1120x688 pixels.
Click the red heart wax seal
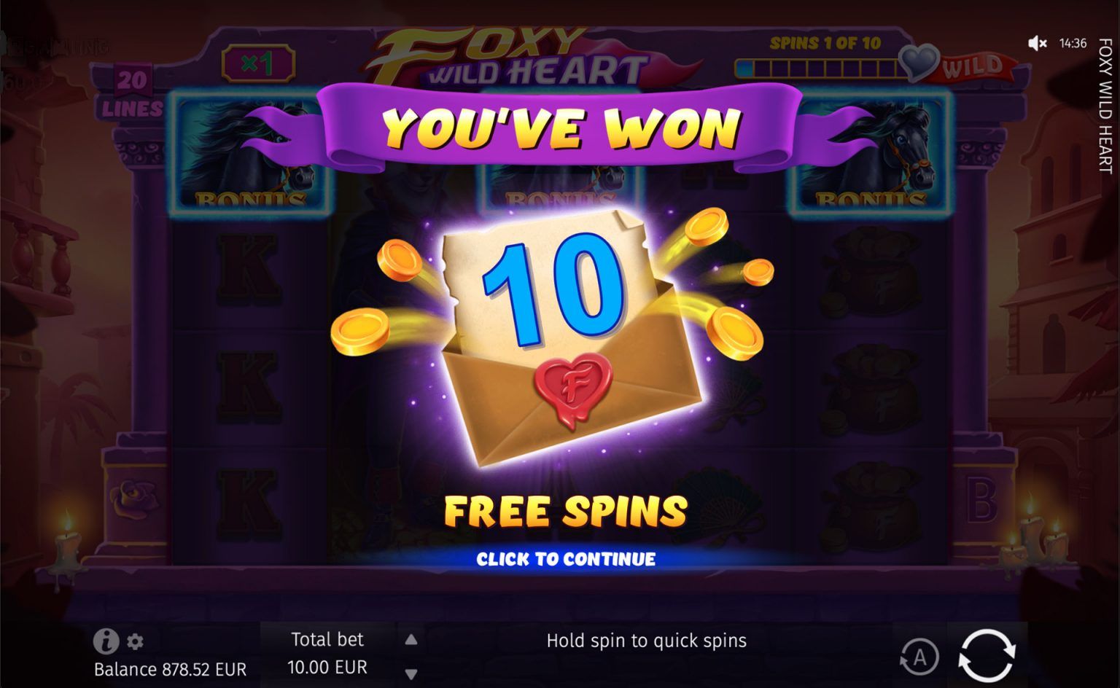573,387
